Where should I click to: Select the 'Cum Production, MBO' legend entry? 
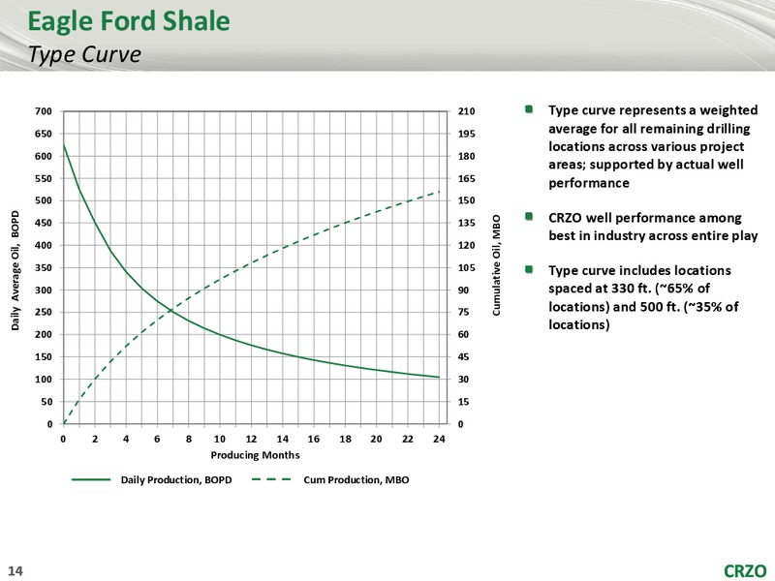tap(356, 479)
